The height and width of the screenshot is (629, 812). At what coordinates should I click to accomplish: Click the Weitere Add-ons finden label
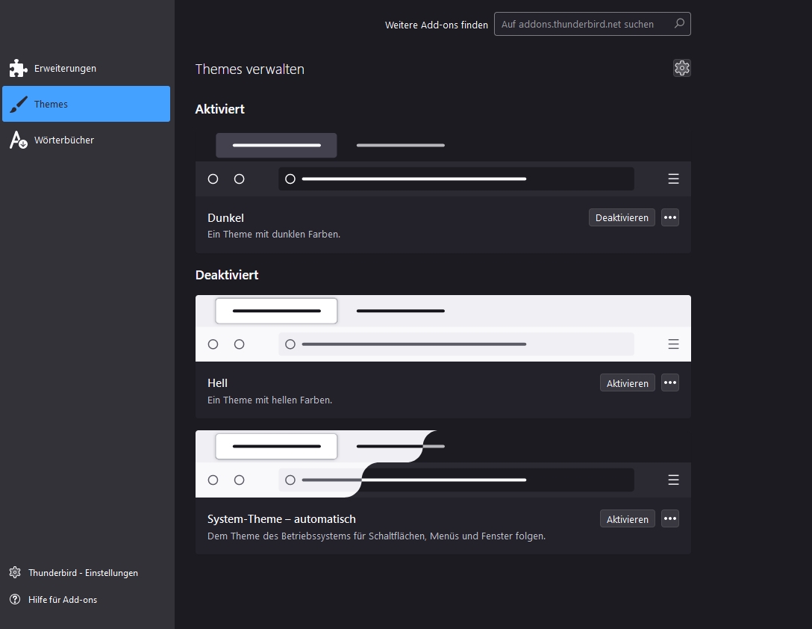coord(436,25)
